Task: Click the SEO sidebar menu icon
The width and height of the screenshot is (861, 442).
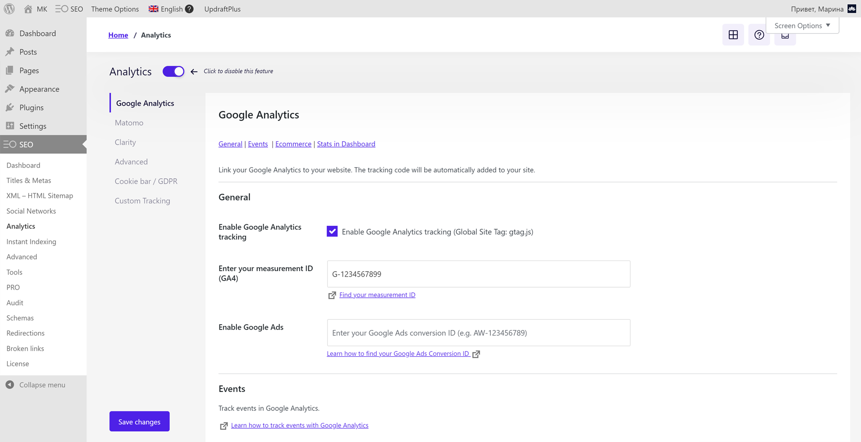Action: [x=10, y=144]
